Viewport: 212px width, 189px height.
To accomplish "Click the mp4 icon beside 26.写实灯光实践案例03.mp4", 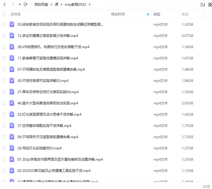I will point(12,148).
